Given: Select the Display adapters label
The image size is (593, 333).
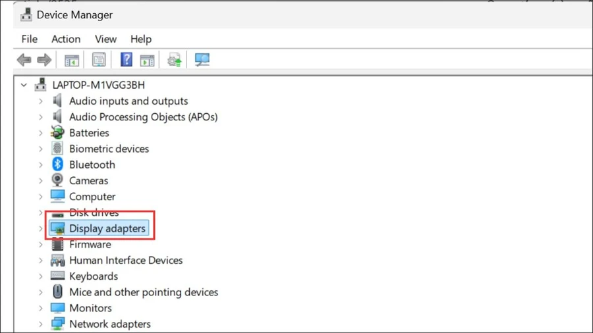Looking at the screenshot, I should [x=107, y=228].
